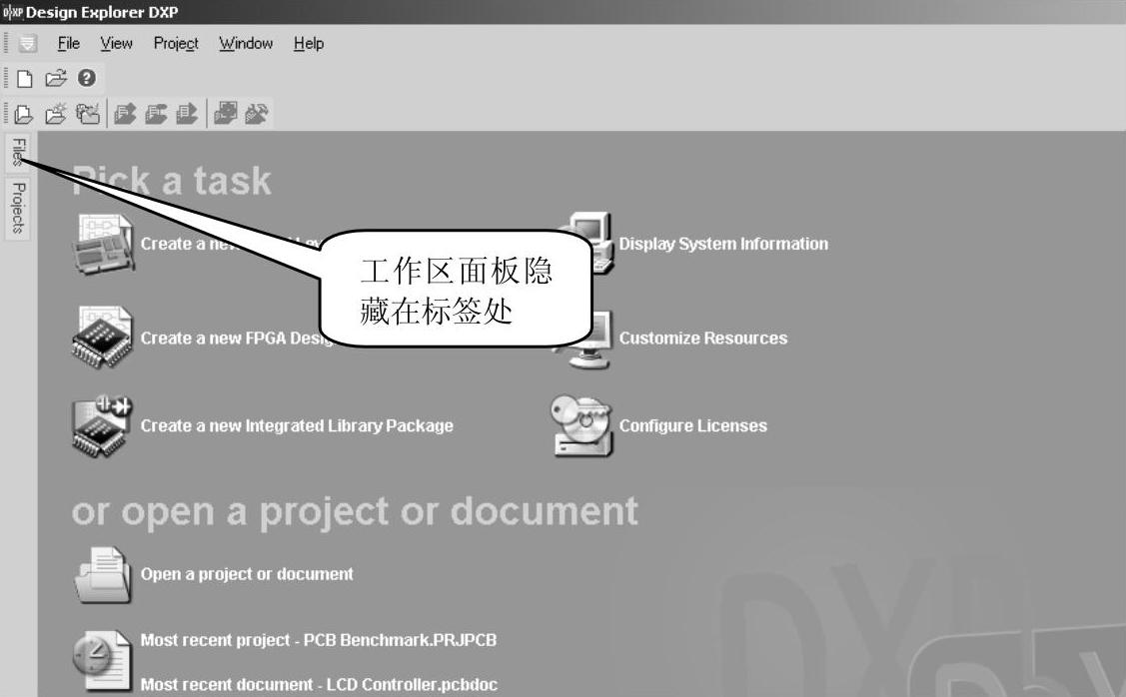
Task: Show the Files workspace panel tab
Action: 18,152
